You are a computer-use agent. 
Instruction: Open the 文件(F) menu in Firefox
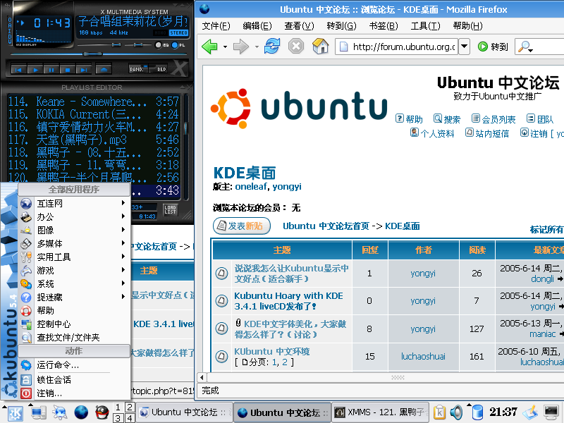click(216, 26)
